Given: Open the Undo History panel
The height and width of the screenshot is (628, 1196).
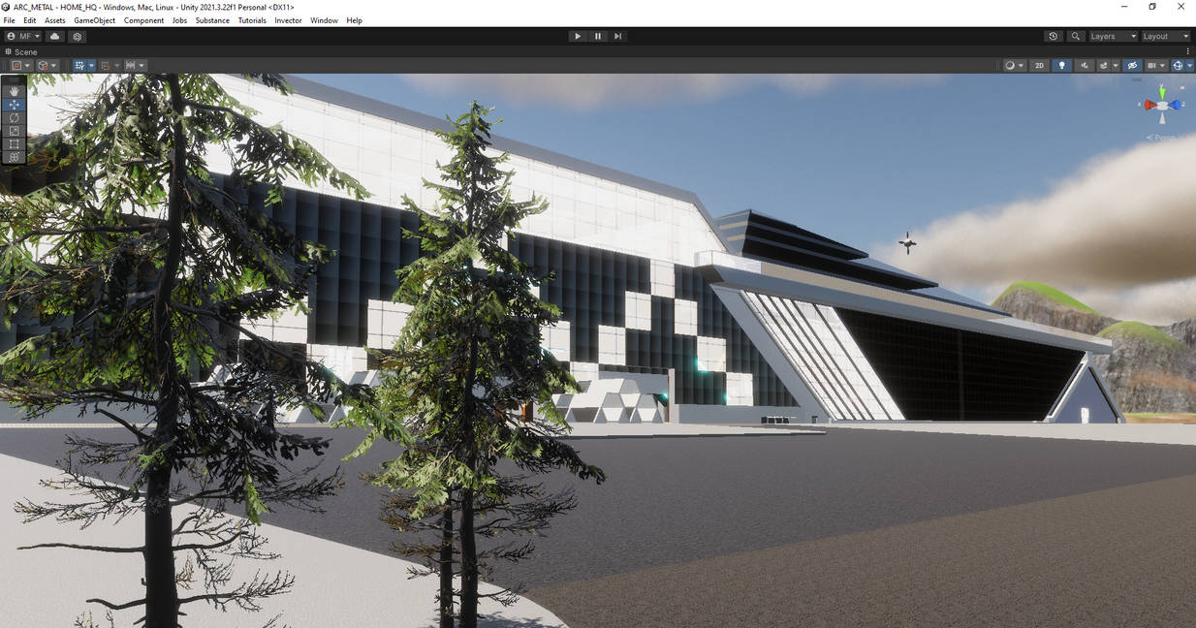Looking at the screenshot, I should click(x=1053, y=36).
